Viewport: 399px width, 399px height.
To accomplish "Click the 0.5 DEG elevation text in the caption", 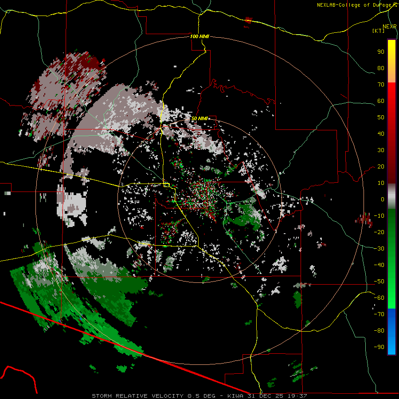I will pyautogui.click(x=201, y=396).
